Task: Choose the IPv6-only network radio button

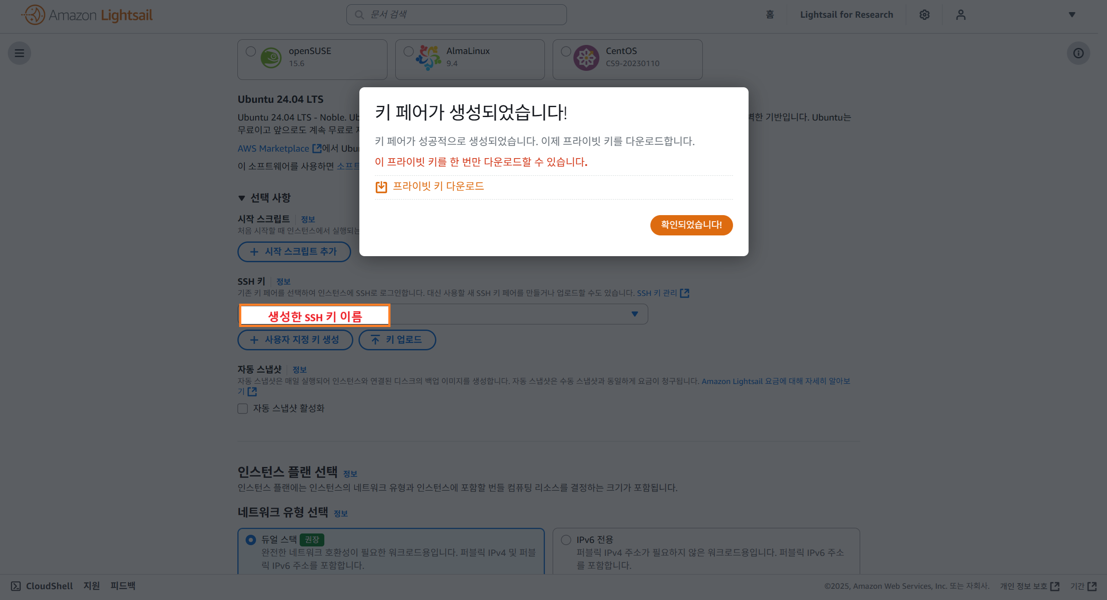Action: click(566, 540)
